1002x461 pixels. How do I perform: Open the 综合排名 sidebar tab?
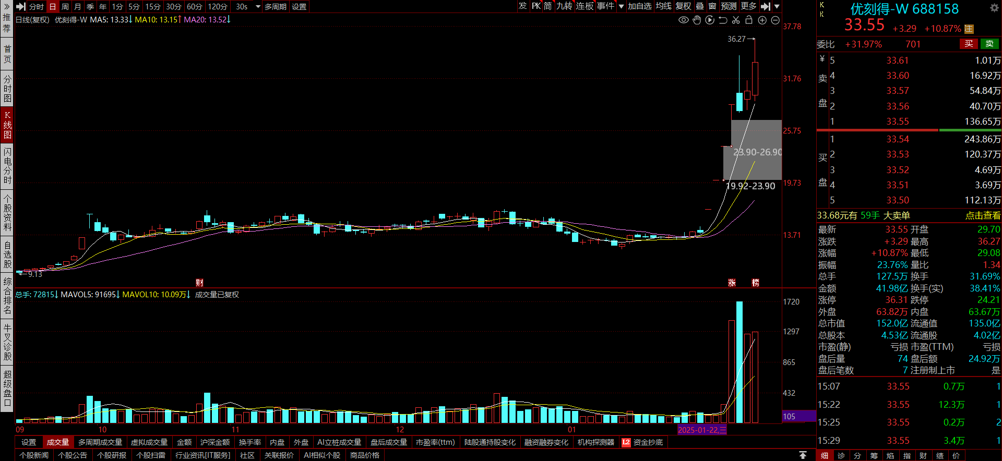(7, 296)
